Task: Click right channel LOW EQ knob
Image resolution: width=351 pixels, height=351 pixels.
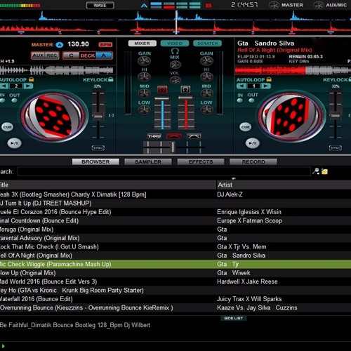Action: (x=206, y=110)
